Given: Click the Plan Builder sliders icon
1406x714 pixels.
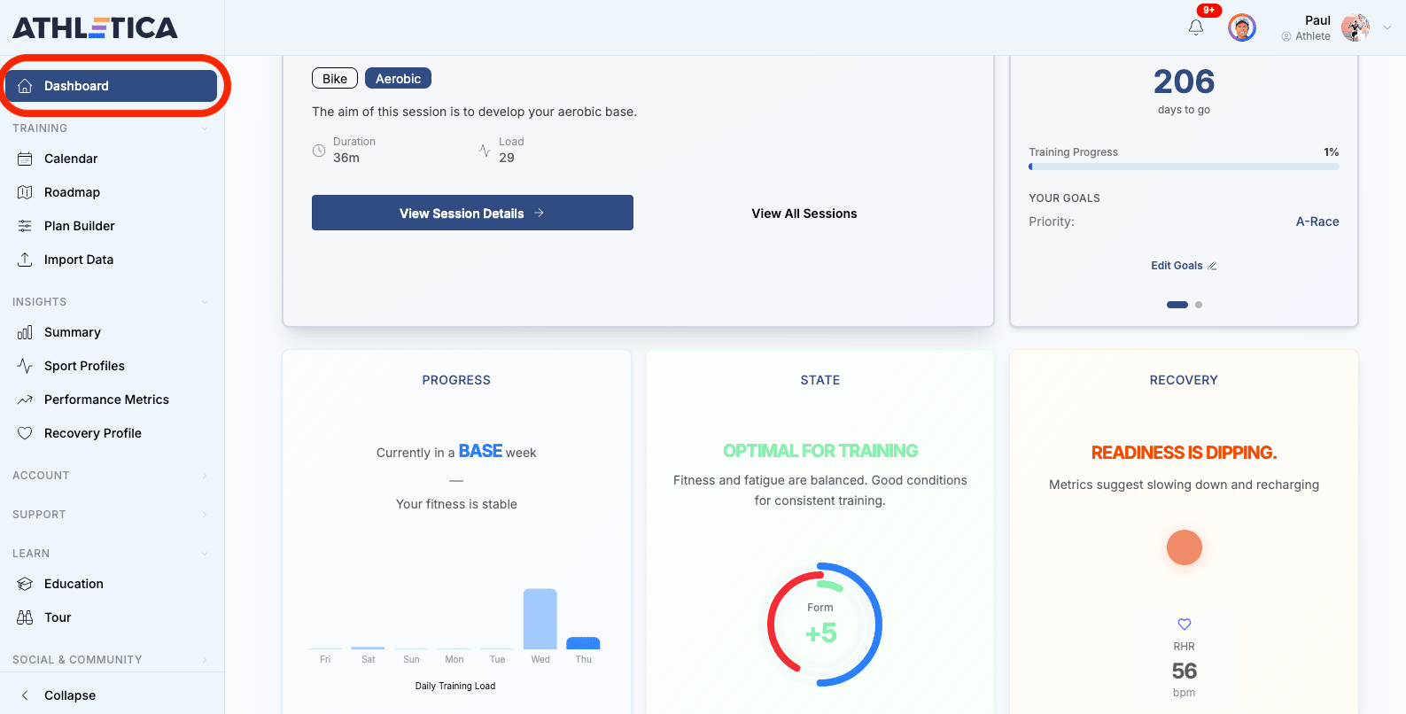Looking at the screenshot, I should pos(25,226).
